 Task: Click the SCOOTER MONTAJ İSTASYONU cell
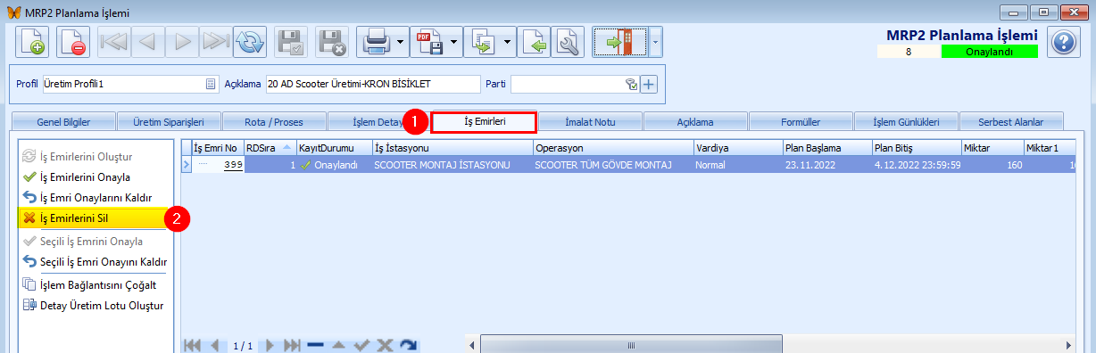(452, 164)
